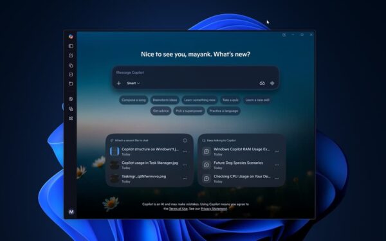This screenshot has height=241, width=386.
Task: Open more options for Copilot structure on Windows11 file
Action: coord(185,152)
